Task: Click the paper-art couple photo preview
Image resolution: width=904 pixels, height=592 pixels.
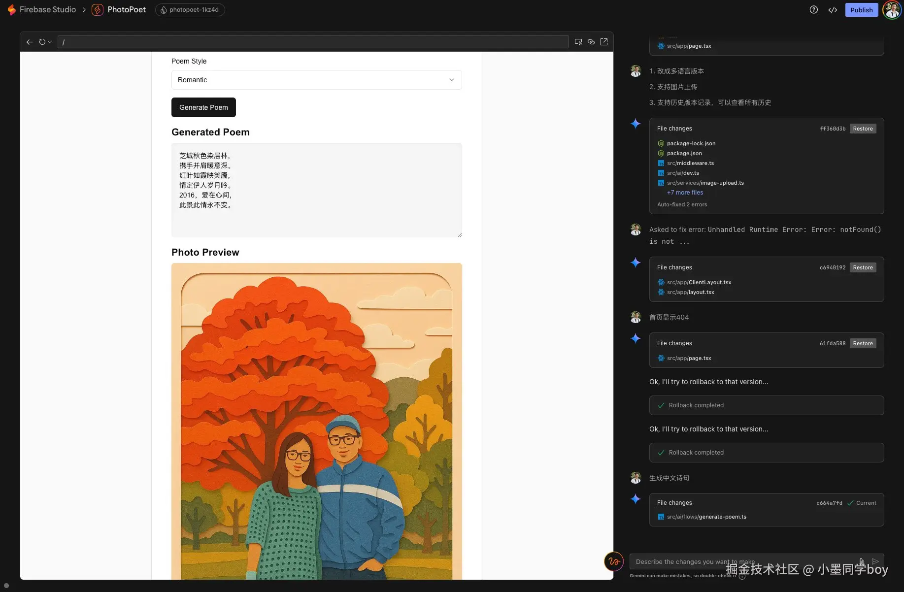Action: click(316, 421)
